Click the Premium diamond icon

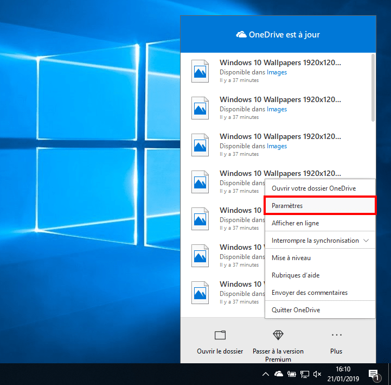278,335
